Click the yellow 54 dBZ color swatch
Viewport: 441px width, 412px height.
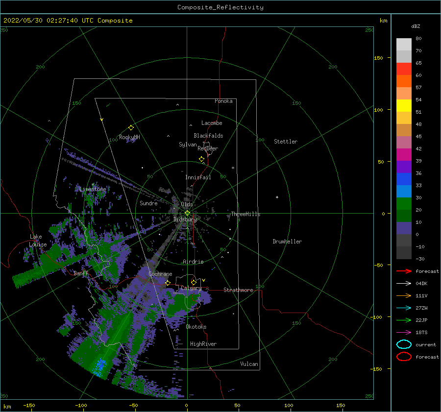[404, 106]
